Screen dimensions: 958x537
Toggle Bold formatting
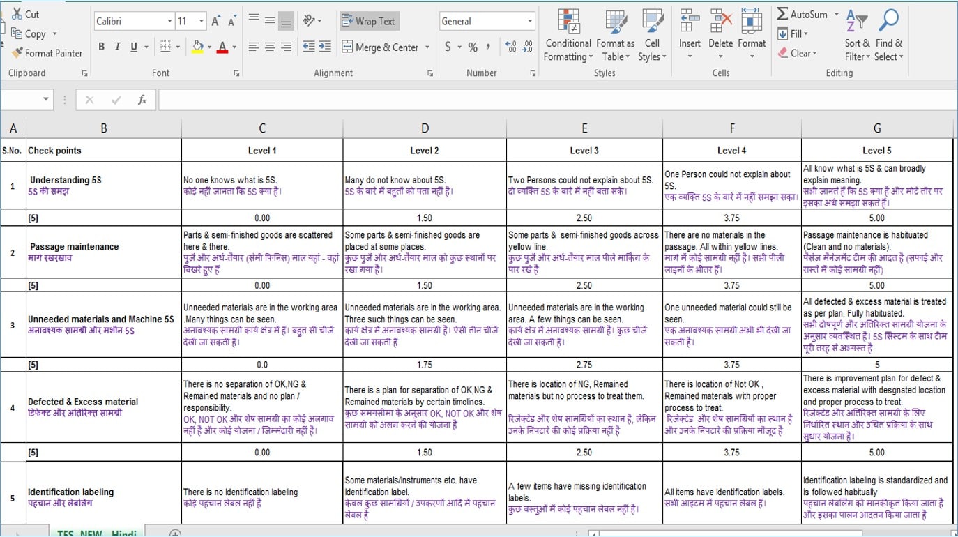pos(102,47)
